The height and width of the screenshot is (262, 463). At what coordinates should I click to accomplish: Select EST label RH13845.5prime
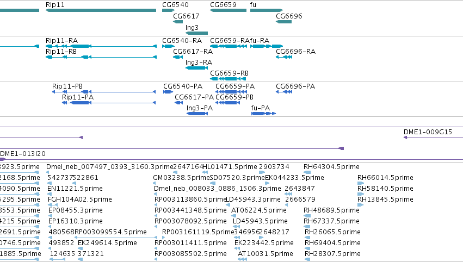click(385, 199)
